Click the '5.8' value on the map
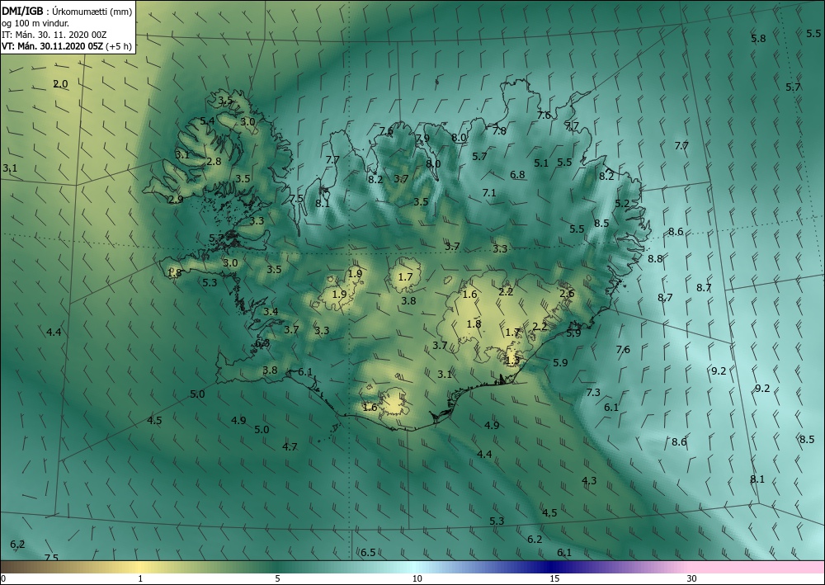This screenshot has width=825, height=585. pyautogui.click(x=758, y=39)
